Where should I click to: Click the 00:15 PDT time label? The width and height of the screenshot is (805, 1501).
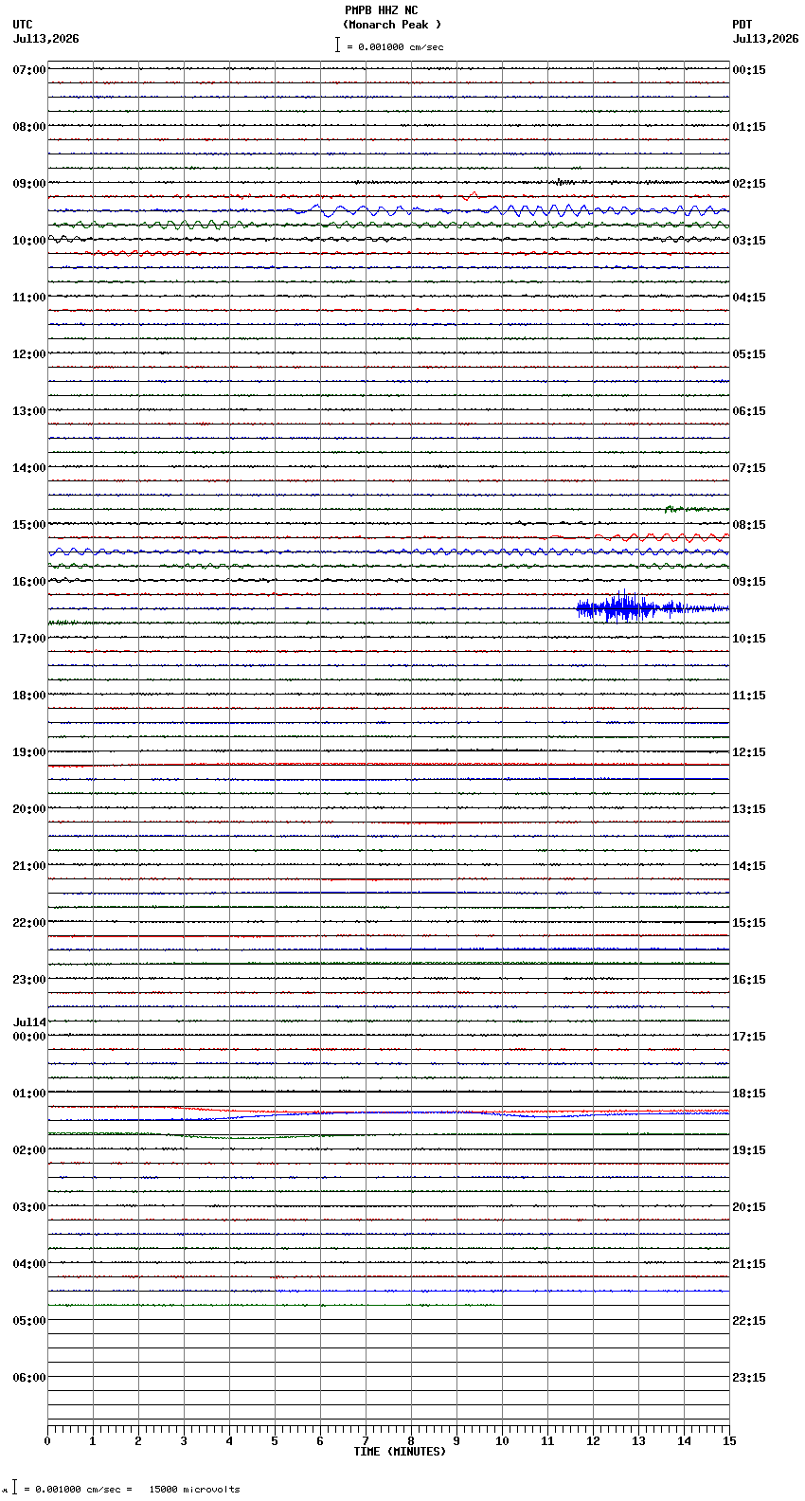tap(749, 70)
